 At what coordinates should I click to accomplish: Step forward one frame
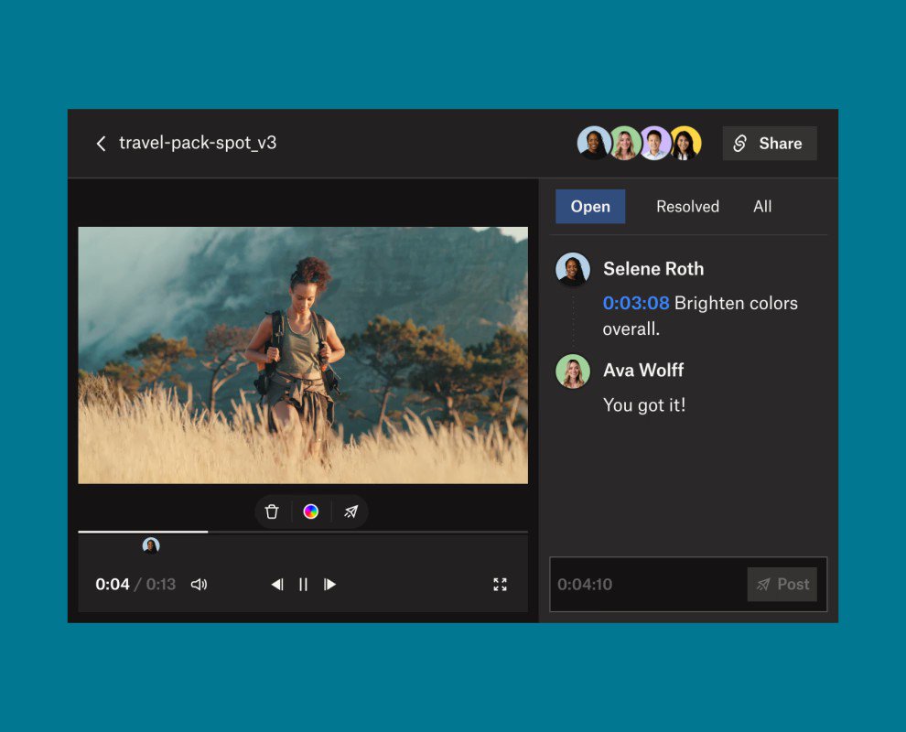[330, 584]
